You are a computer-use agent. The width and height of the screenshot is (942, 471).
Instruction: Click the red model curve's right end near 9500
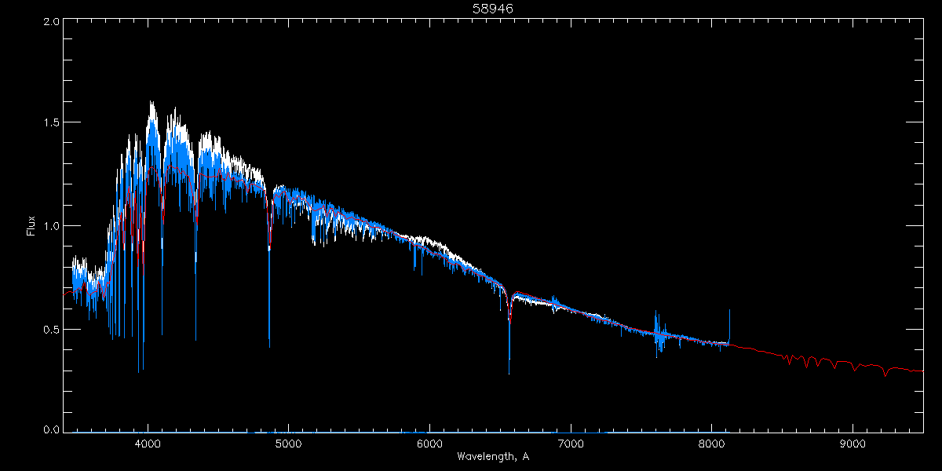point(920,371)
